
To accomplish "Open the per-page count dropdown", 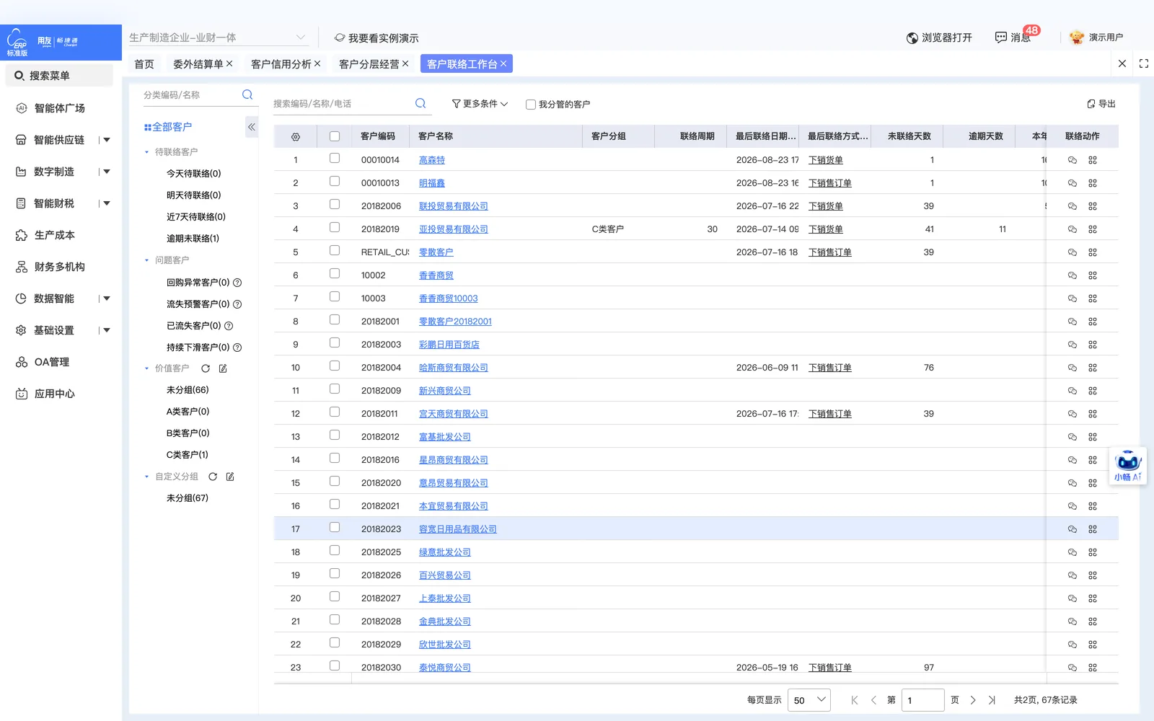I will (x=809, y=700).
